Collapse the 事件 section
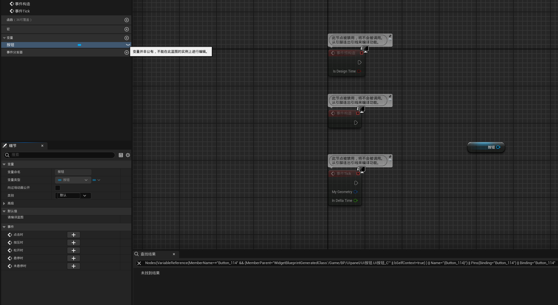The image size is (558, 305). [x=4, y=227]
